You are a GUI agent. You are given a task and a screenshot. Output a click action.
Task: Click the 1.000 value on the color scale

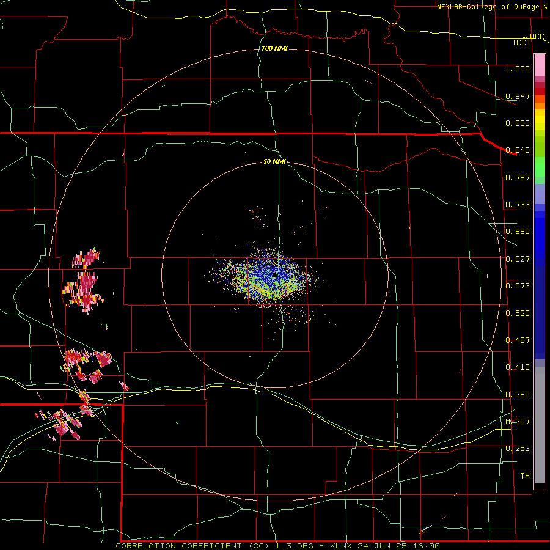click(518, 68)
